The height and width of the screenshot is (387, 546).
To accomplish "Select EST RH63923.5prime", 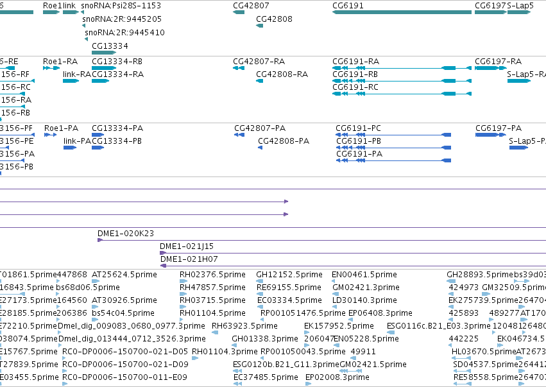I will click(245, 326).
